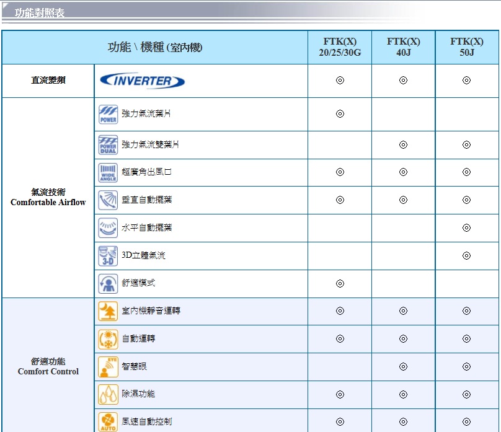Select the FTK(X) 50J column header
Screen dimensions: 501x432
point(467,47)
